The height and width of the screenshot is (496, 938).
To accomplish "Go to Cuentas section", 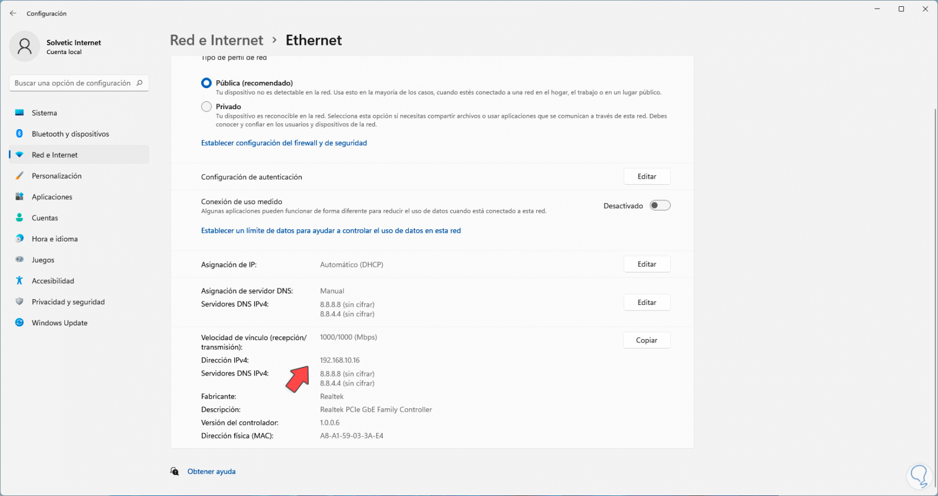I will pyautogui.click(x=45, y=218).
